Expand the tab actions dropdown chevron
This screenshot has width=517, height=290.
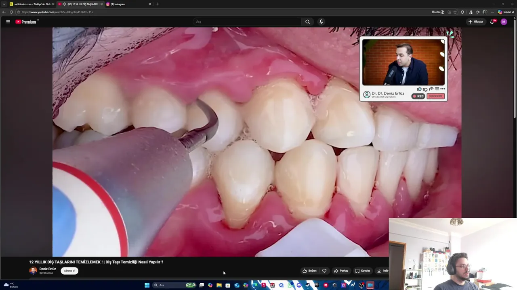click(4, 4)
